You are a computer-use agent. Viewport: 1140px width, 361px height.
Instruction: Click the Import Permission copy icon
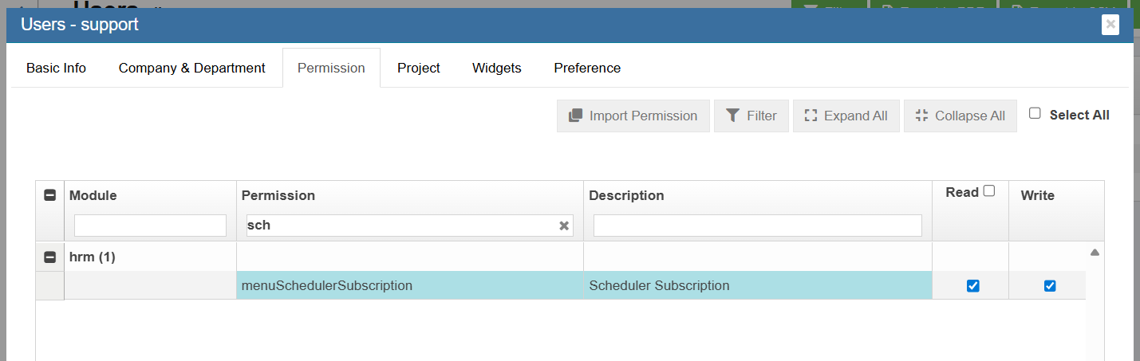pyautogui.click(x=575, y=116)
